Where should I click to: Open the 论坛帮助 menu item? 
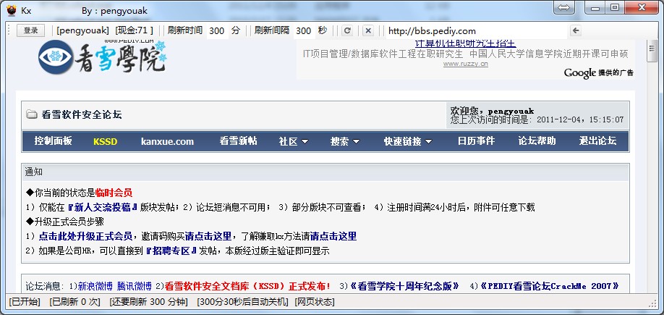pyautogui.click(x=537, y=141)
